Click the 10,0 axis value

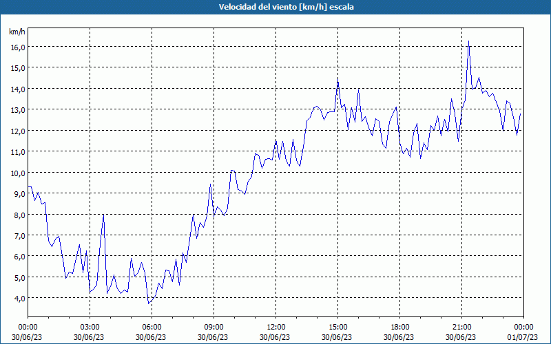[17, 173]
